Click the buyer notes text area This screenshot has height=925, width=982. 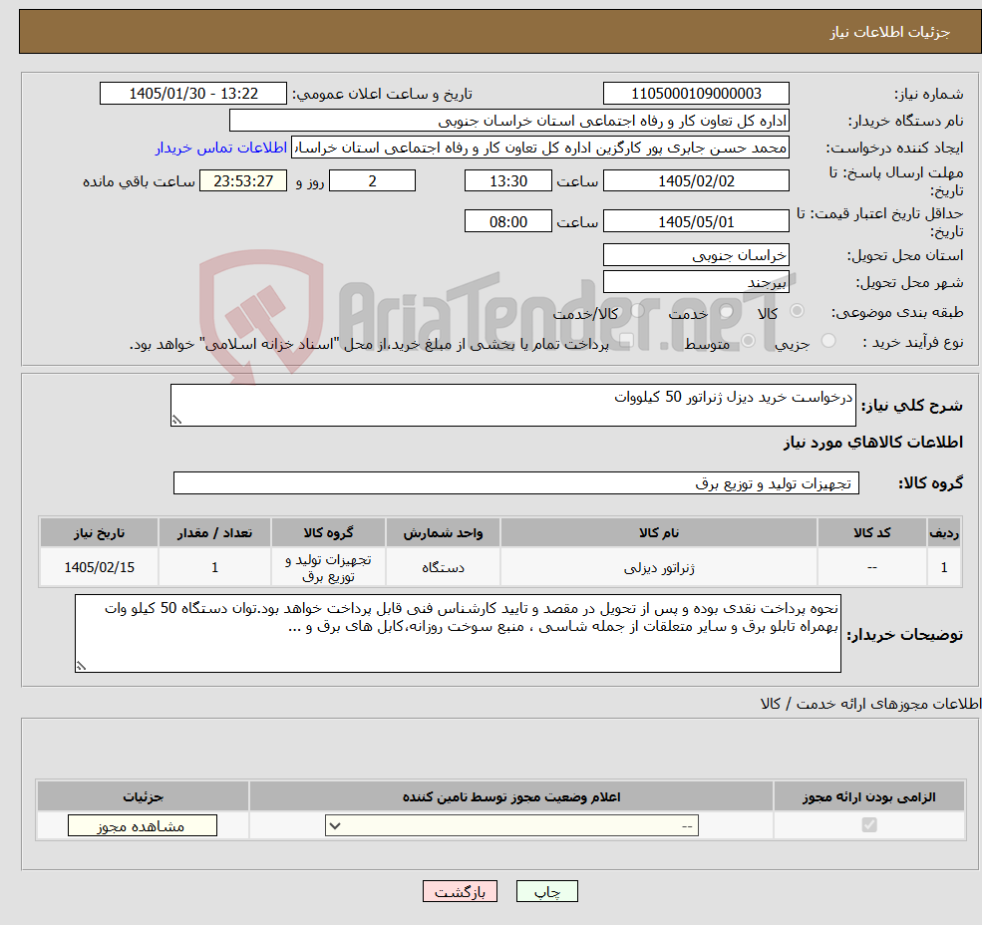(x=458, y=634)
